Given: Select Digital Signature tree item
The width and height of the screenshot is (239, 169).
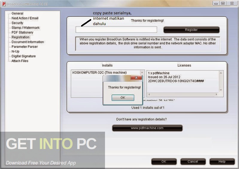Looking at the screenshot, I should (23, 56).
